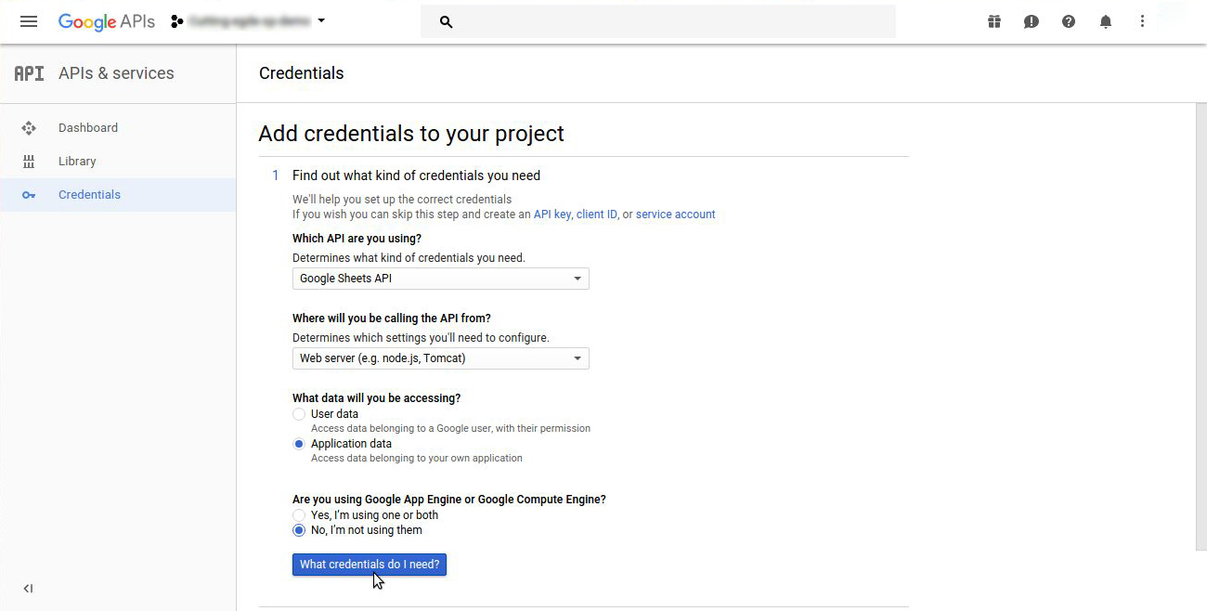Click the Add credentials to your project heading
This screenshot has width=1207, height=611.
click(411, 134)
